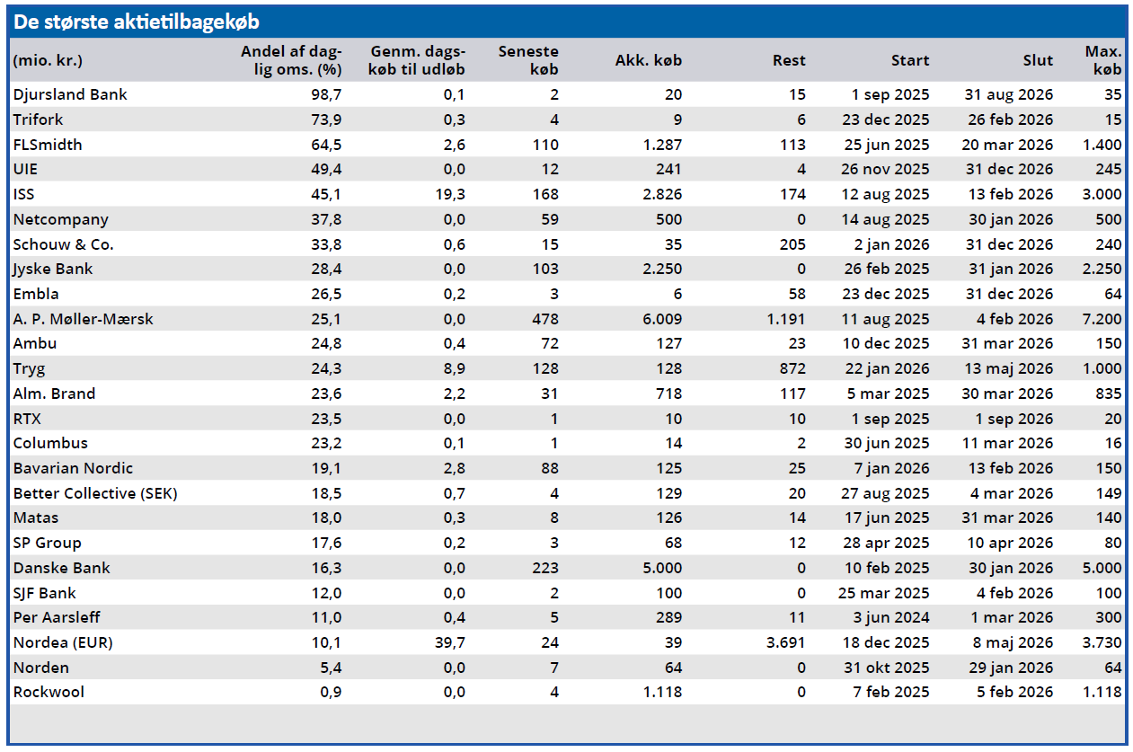Click the Better Collective (SEK) row label
Viewport: 1133px width, 752px height.
95,493
